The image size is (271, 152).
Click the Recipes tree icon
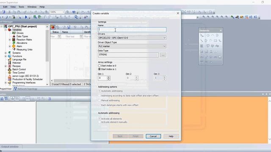click(x=10, y=66)
